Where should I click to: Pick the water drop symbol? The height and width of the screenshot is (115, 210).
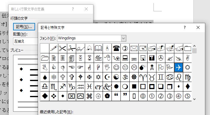45,77
